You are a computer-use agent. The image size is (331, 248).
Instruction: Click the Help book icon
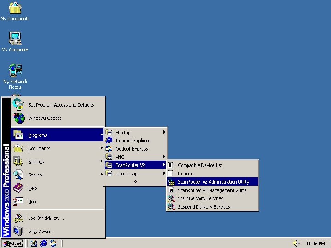point(18,188)
